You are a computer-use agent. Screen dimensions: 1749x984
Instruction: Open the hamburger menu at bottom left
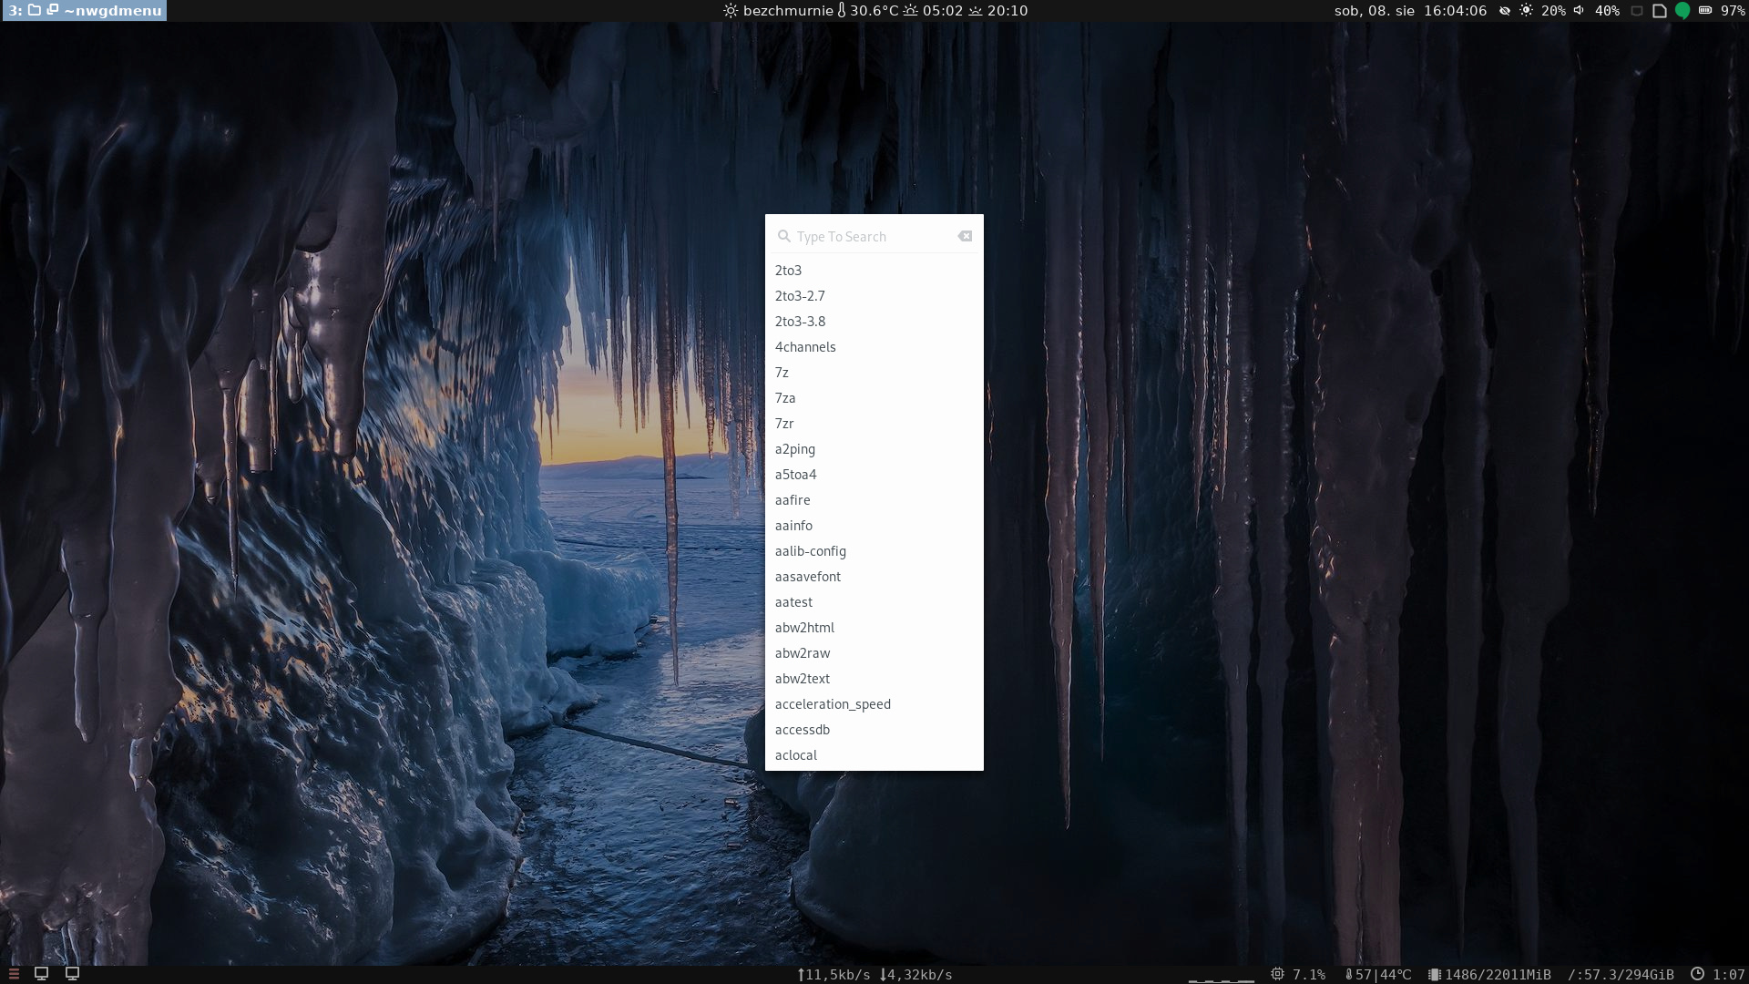pyautogui.click(x=14, y=974)
